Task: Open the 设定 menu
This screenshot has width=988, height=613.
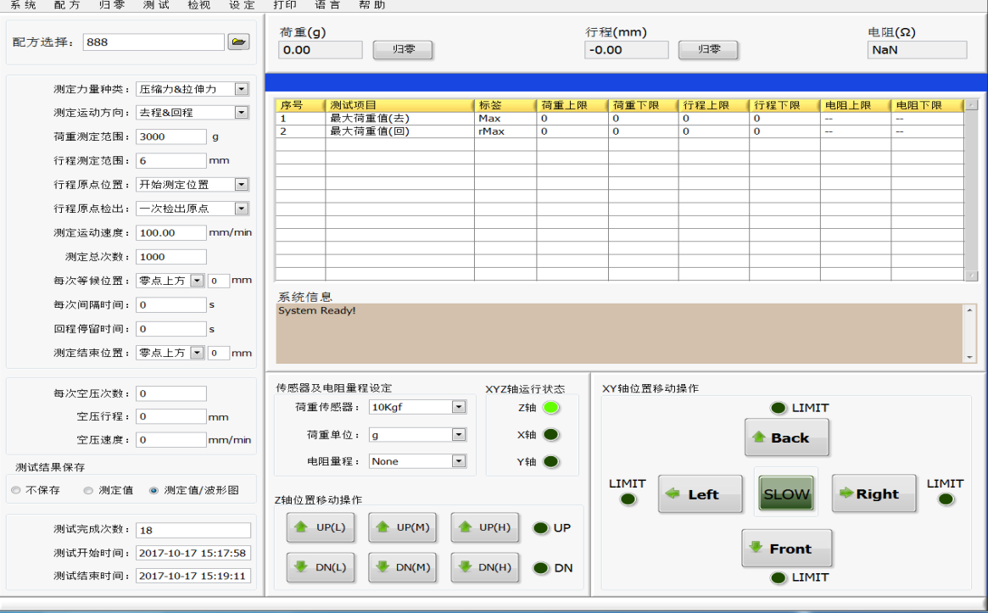Action: coord(242,5)
